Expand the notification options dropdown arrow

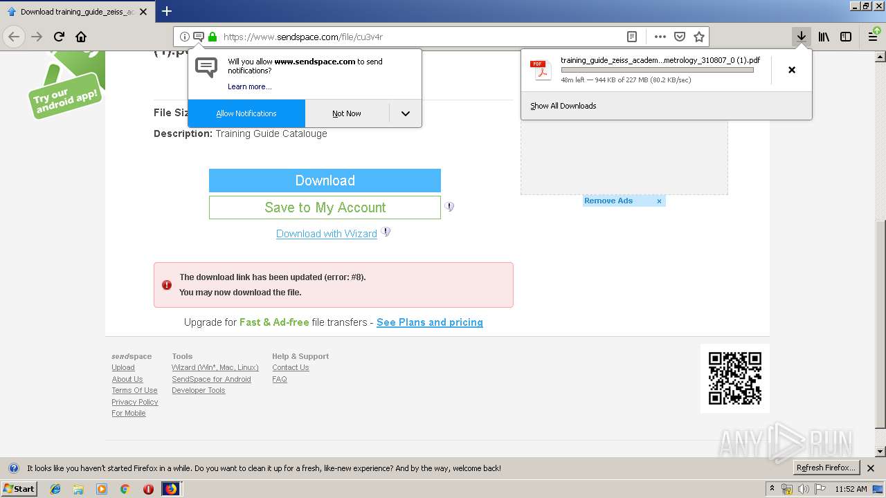406,113
